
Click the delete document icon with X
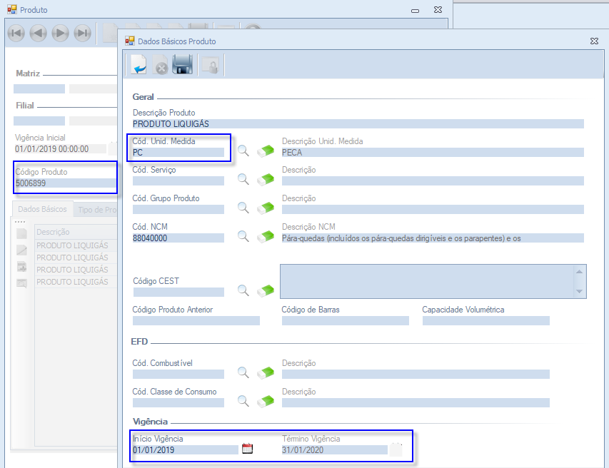click(x=161, y=66)
